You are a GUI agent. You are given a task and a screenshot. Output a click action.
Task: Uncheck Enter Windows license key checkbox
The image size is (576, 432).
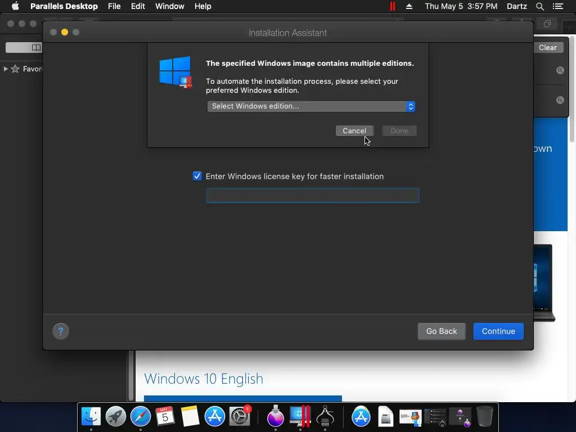coord(197,176)
